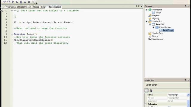Sort Properties alphabetically
This screenshot has height=107, width=191.
click(x=151, y=90)
